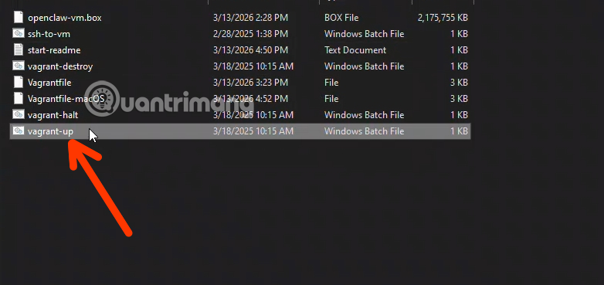Click the date 3/13/2026 4:50 PM
The width and height of the screenshot is (604, 285).
[x=250, y=50]
